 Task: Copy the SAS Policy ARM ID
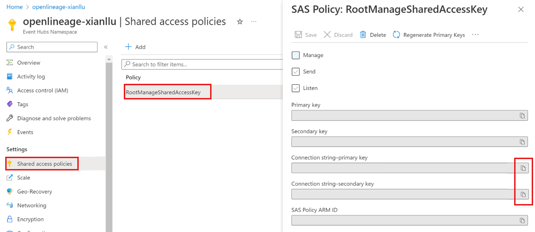tap(522, 221)
